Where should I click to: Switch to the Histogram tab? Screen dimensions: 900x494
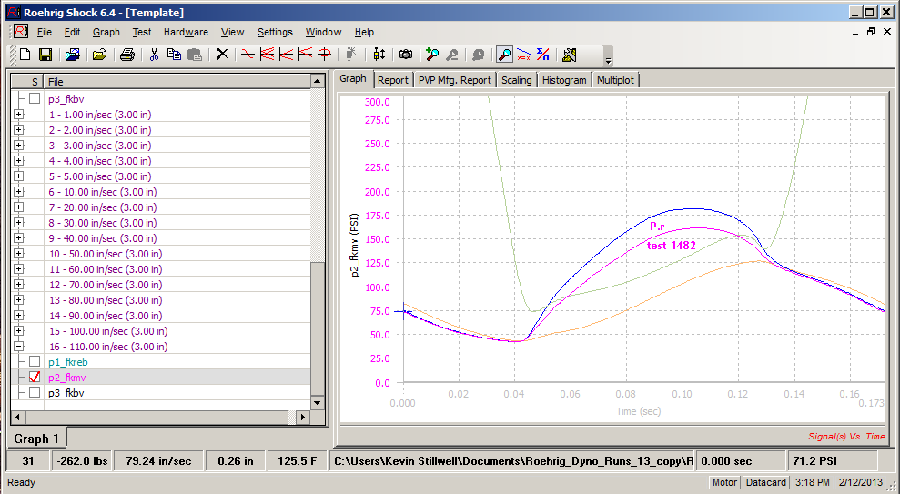[564, 80]
